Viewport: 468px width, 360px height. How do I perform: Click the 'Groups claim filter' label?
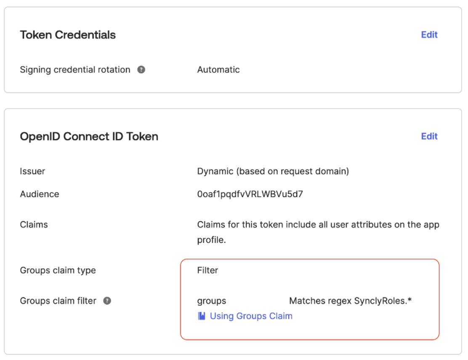pyautogui.click(x=58, y=301)
